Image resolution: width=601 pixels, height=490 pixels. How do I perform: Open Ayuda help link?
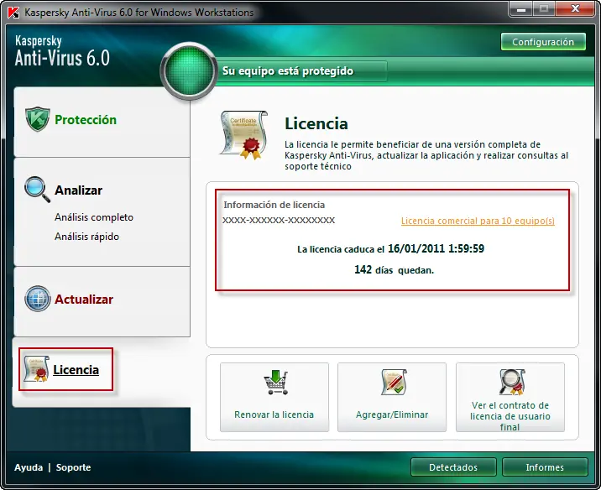29,467
